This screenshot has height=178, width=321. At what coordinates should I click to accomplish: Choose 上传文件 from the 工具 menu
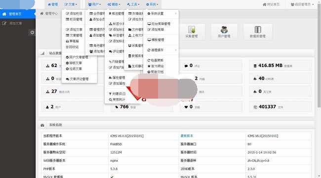point(135,36)
